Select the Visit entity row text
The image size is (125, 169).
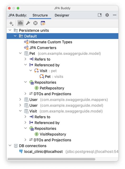pyautogui.click(x=33, y=111)
